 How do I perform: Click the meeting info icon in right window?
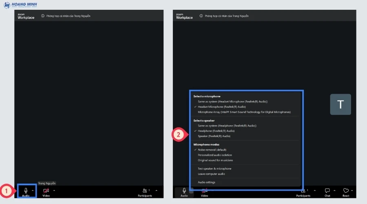click(x=201, y=16)
